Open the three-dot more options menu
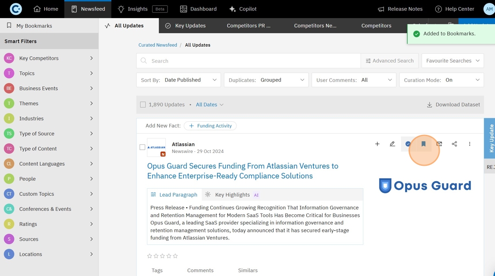This screenshot has width=495, height=276. click(x=469, y=144)
